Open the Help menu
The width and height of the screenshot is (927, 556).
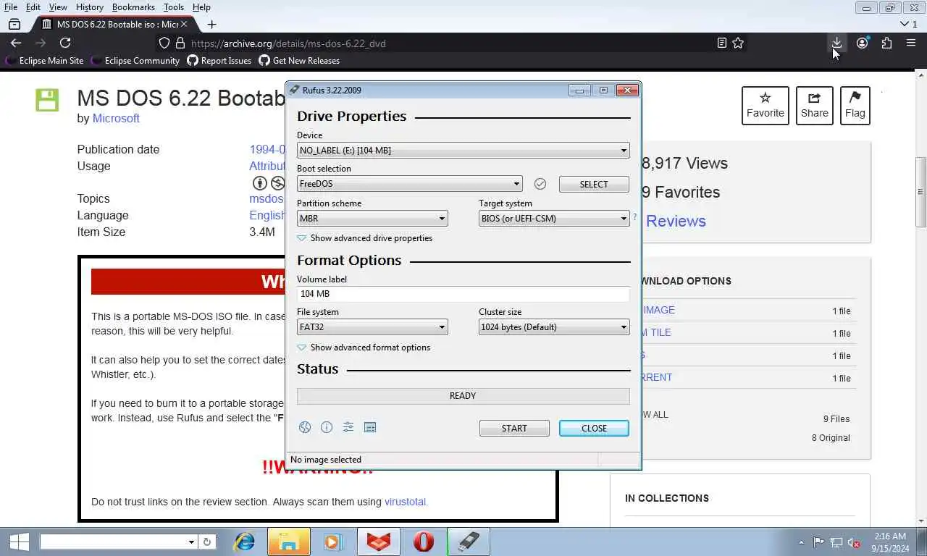point(201,7)
